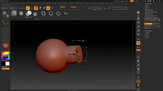Expand the BPR Ajustes subsection
Screen dimensions: 163x91
click(x=147, y=28)
